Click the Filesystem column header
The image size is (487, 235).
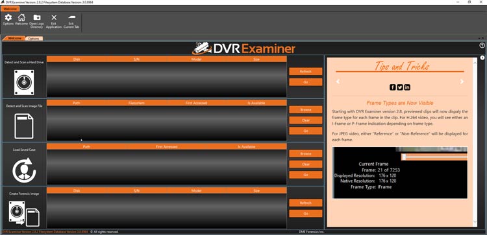pos(136,103)
